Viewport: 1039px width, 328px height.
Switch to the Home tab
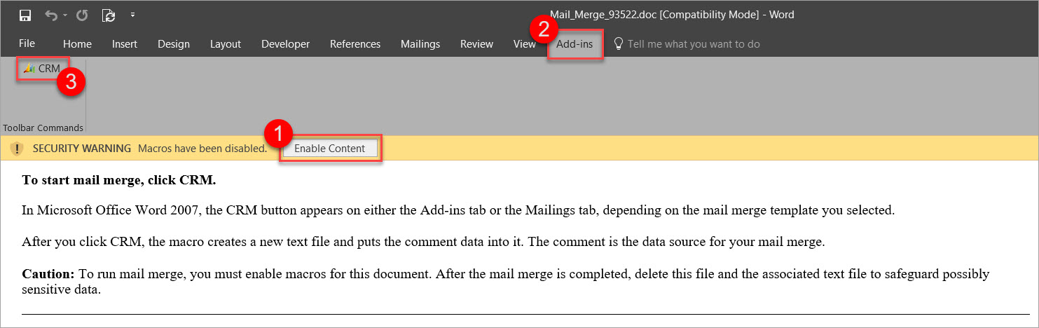[77, 43]
